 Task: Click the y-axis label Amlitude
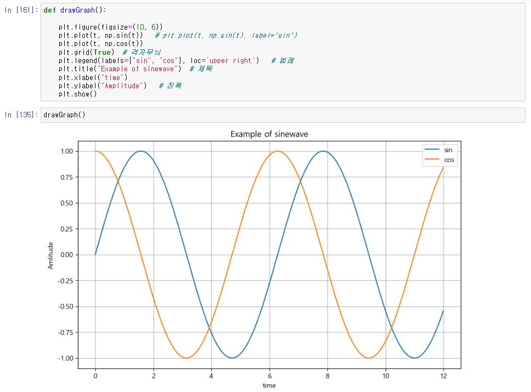click(50, 255)
